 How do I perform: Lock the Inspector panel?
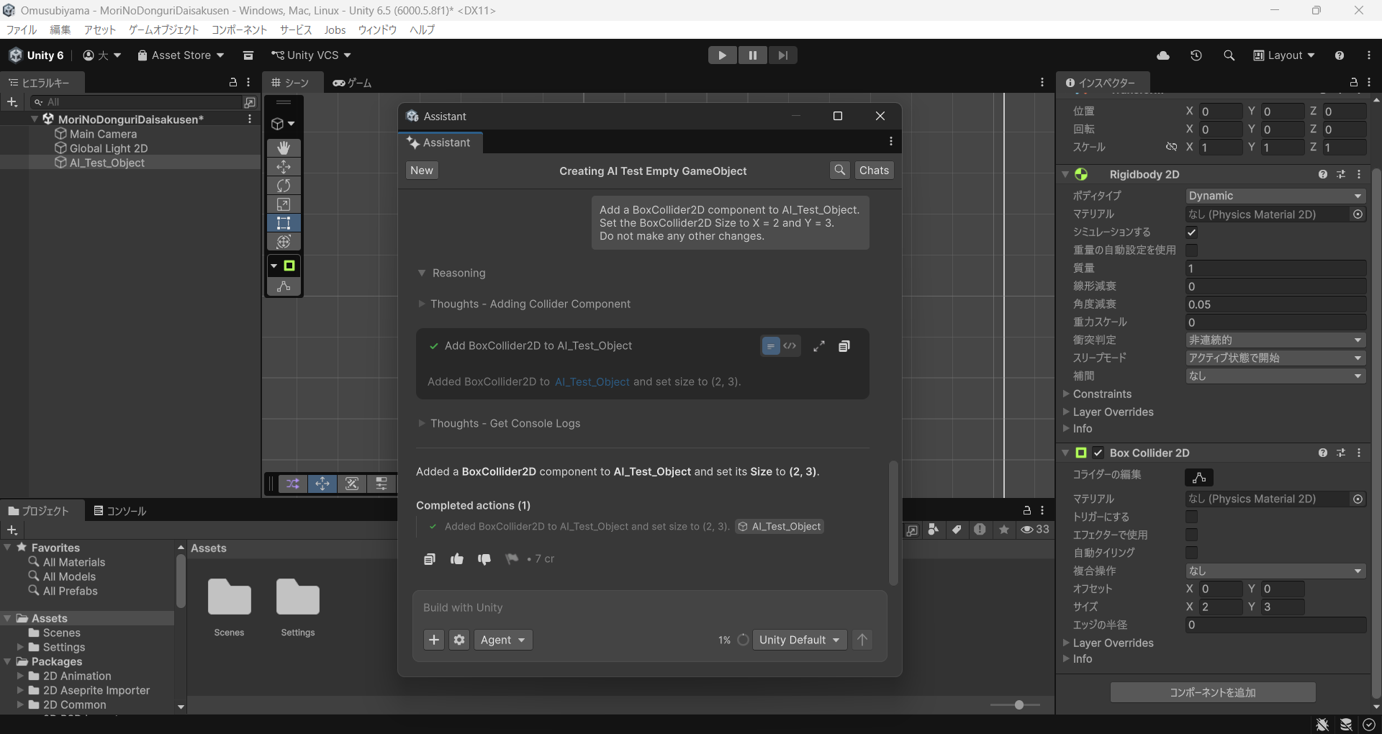pyautogui.click(x=1353, y=83)
